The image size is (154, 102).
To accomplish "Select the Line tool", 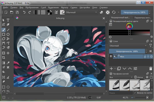I will point(8,30).
